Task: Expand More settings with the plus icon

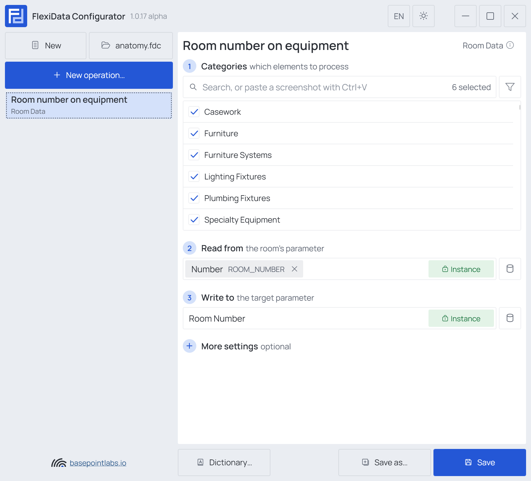Action: (x=190, y=346)
